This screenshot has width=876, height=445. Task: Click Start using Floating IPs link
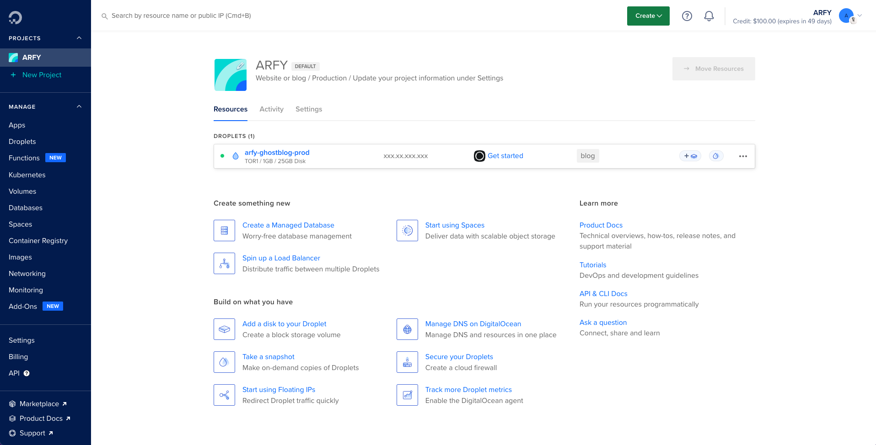279,390
